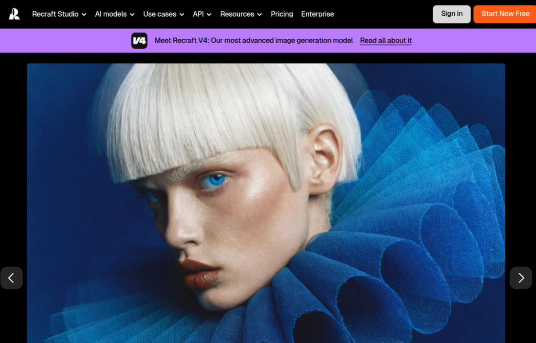Select the API navigation label

pyautogui.click(x=198, y=14)
